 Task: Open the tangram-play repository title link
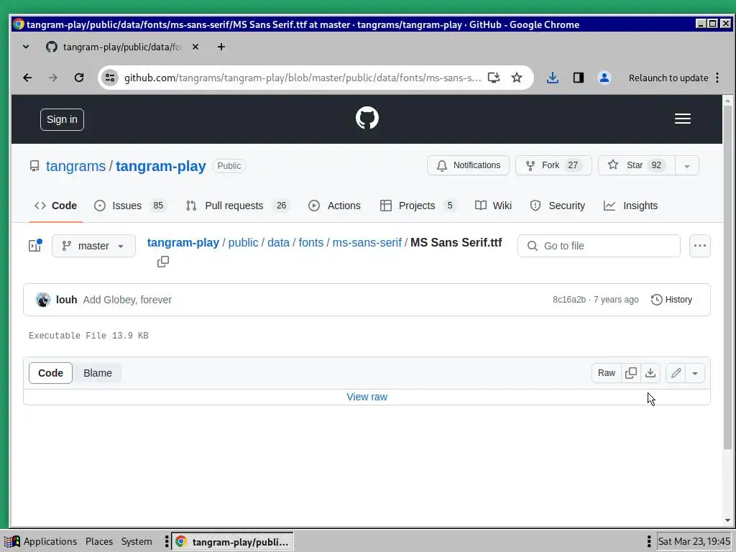pyautogui.click(x=161, y=166)
